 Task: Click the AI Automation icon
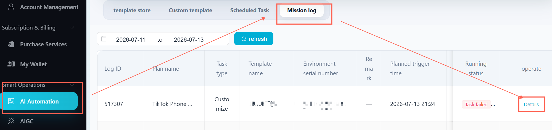pos(11,101)
